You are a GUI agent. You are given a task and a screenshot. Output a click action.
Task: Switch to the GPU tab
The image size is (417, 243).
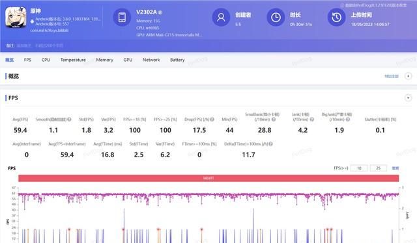(x=128, y=60)
